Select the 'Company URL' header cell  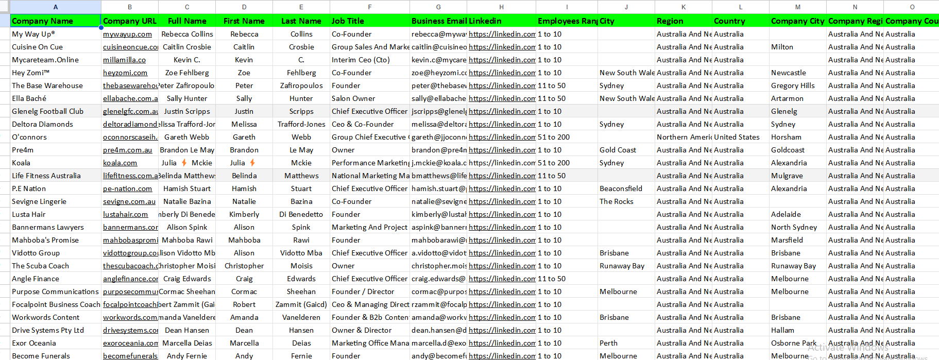tap(130, 21)
